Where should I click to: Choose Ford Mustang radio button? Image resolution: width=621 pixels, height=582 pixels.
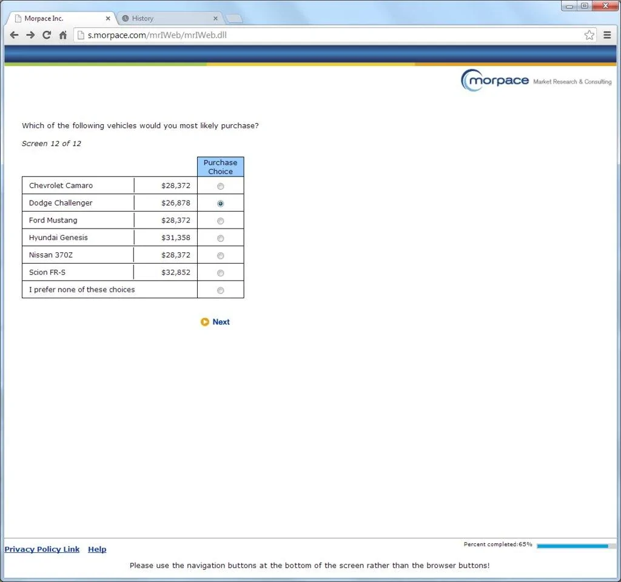click(221, 221)
